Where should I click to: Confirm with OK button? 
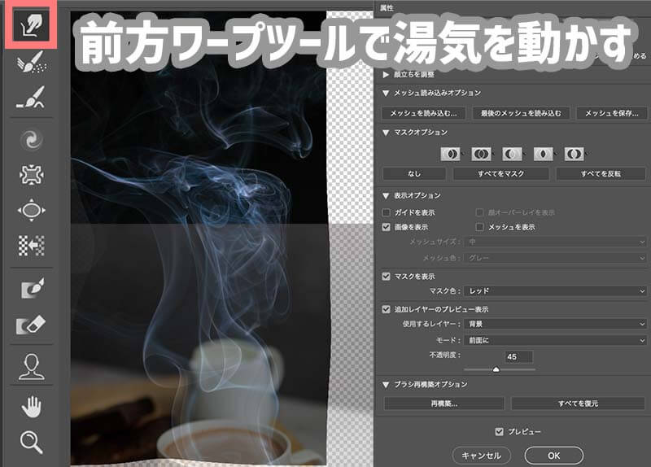[554, 456]
